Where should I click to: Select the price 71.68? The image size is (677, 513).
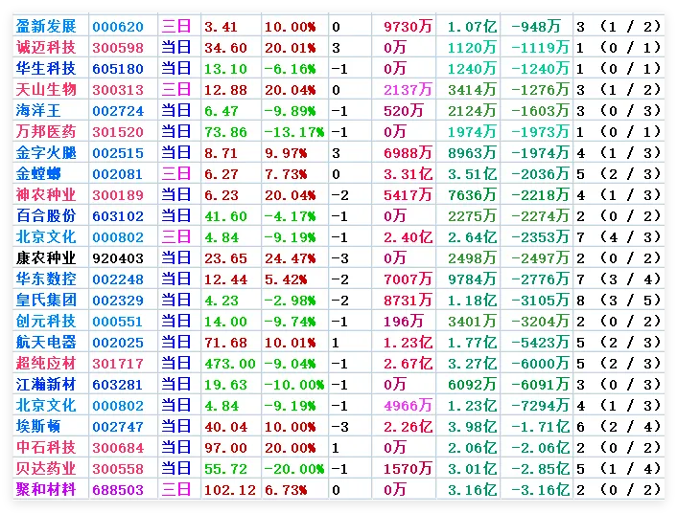[225, 343]
